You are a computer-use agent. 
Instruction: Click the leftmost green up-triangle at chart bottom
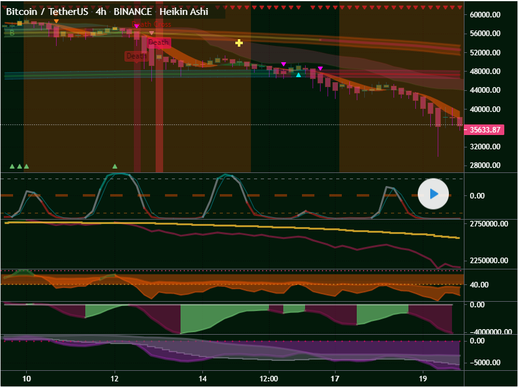[x=12, y=166]
